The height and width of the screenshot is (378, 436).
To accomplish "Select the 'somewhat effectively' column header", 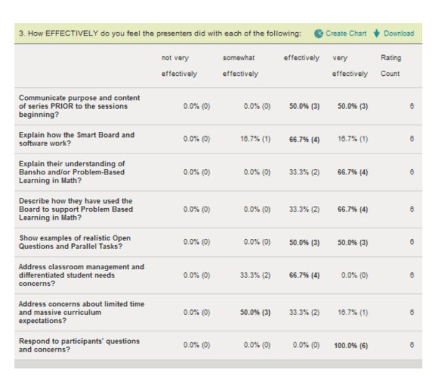I will [240, 66].
